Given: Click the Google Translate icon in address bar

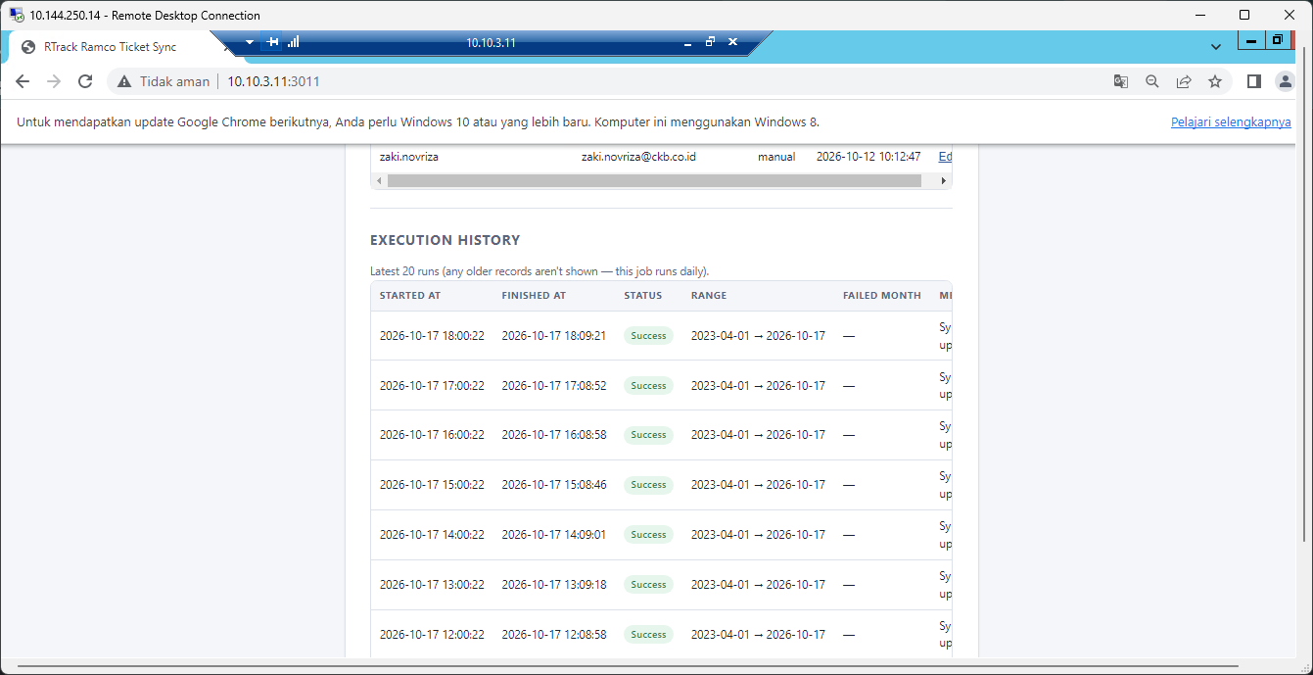Looking at the screenshot, I should (1121, 81).
